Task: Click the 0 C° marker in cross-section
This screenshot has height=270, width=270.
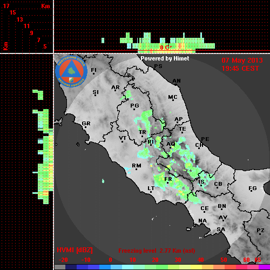Action: click(166, 48)
